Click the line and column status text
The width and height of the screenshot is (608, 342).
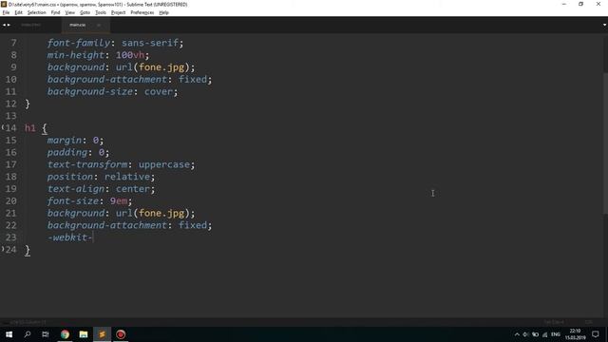coord(28,322)
